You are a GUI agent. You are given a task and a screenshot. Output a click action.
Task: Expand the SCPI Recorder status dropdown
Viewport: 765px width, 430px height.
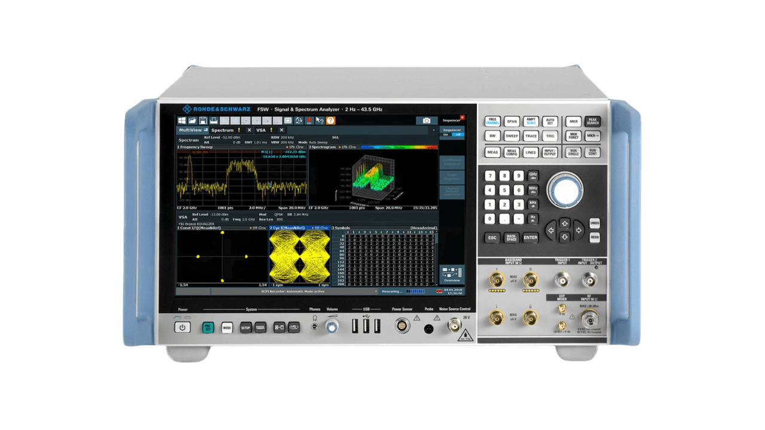point(376,291)
